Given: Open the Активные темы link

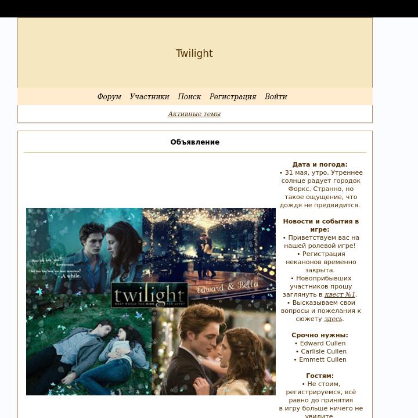Looking at the screenshot, I should pyautogui.click(x=194, y=114).
